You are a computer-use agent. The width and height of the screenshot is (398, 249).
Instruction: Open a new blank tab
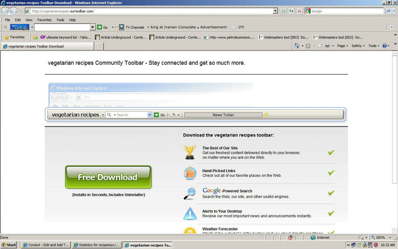[99, 46]
